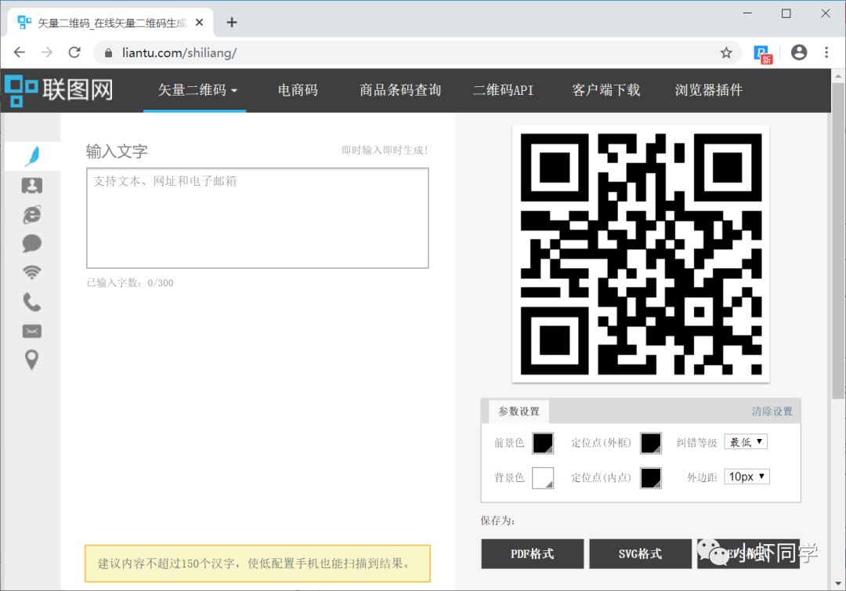Choose the location pin QR code option
This screenshot has width=846, height=591.
(31, 360)
